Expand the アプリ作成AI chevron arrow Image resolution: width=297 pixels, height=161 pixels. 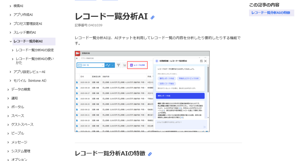pyautogui.click(x=11, y=15)
